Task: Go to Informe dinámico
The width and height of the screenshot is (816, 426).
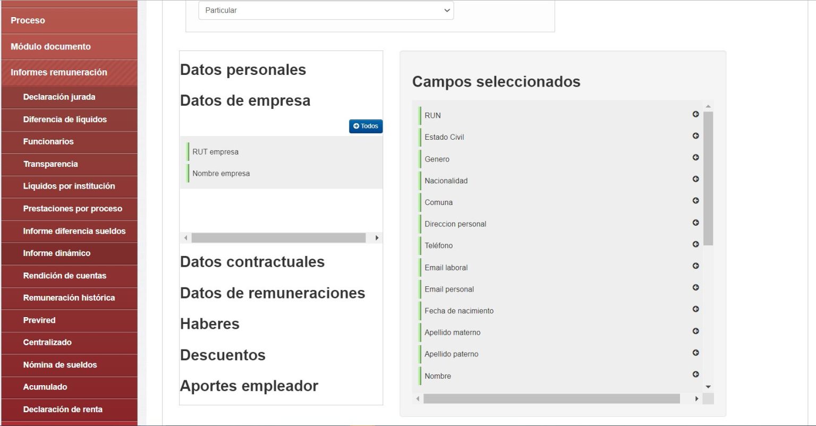Action: (69, 253)
